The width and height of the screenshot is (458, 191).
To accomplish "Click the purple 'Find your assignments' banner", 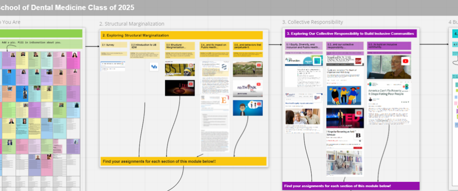I will (x=350, y=185).
